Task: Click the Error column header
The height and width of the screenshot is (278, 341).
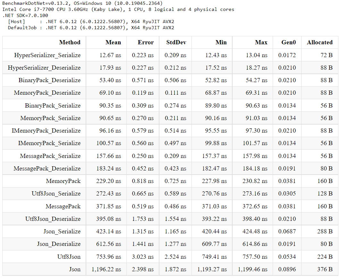Action: (x=146, y=42)
